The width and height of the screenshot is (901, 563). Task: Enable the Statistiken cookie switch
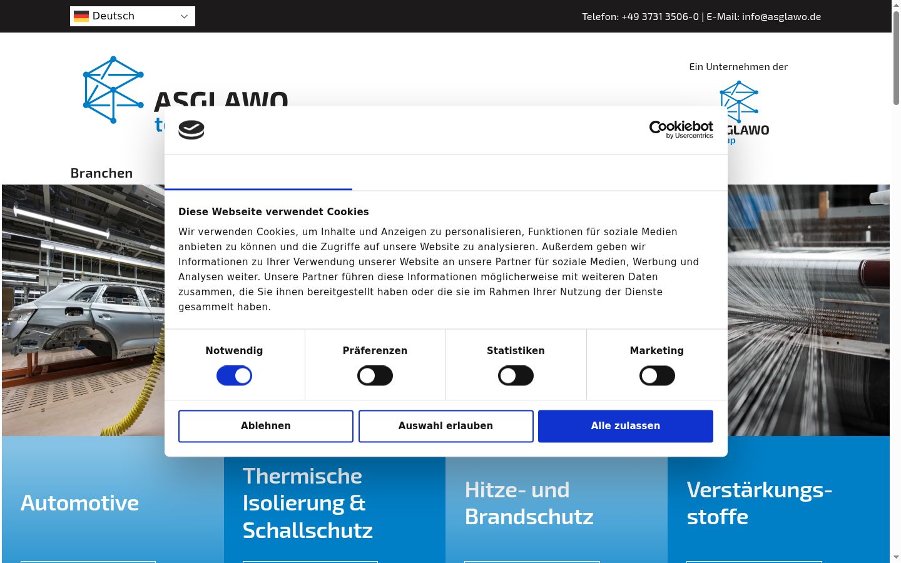point(516,376)
